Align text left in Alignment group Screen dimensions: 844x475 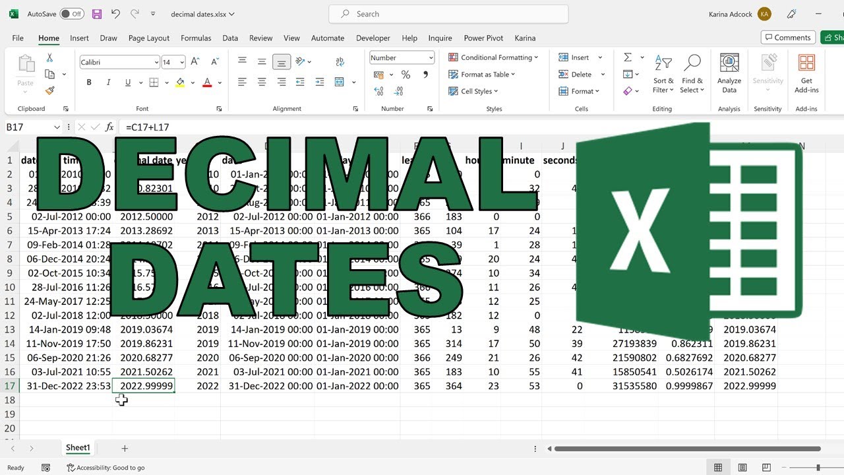pos(242,82)
